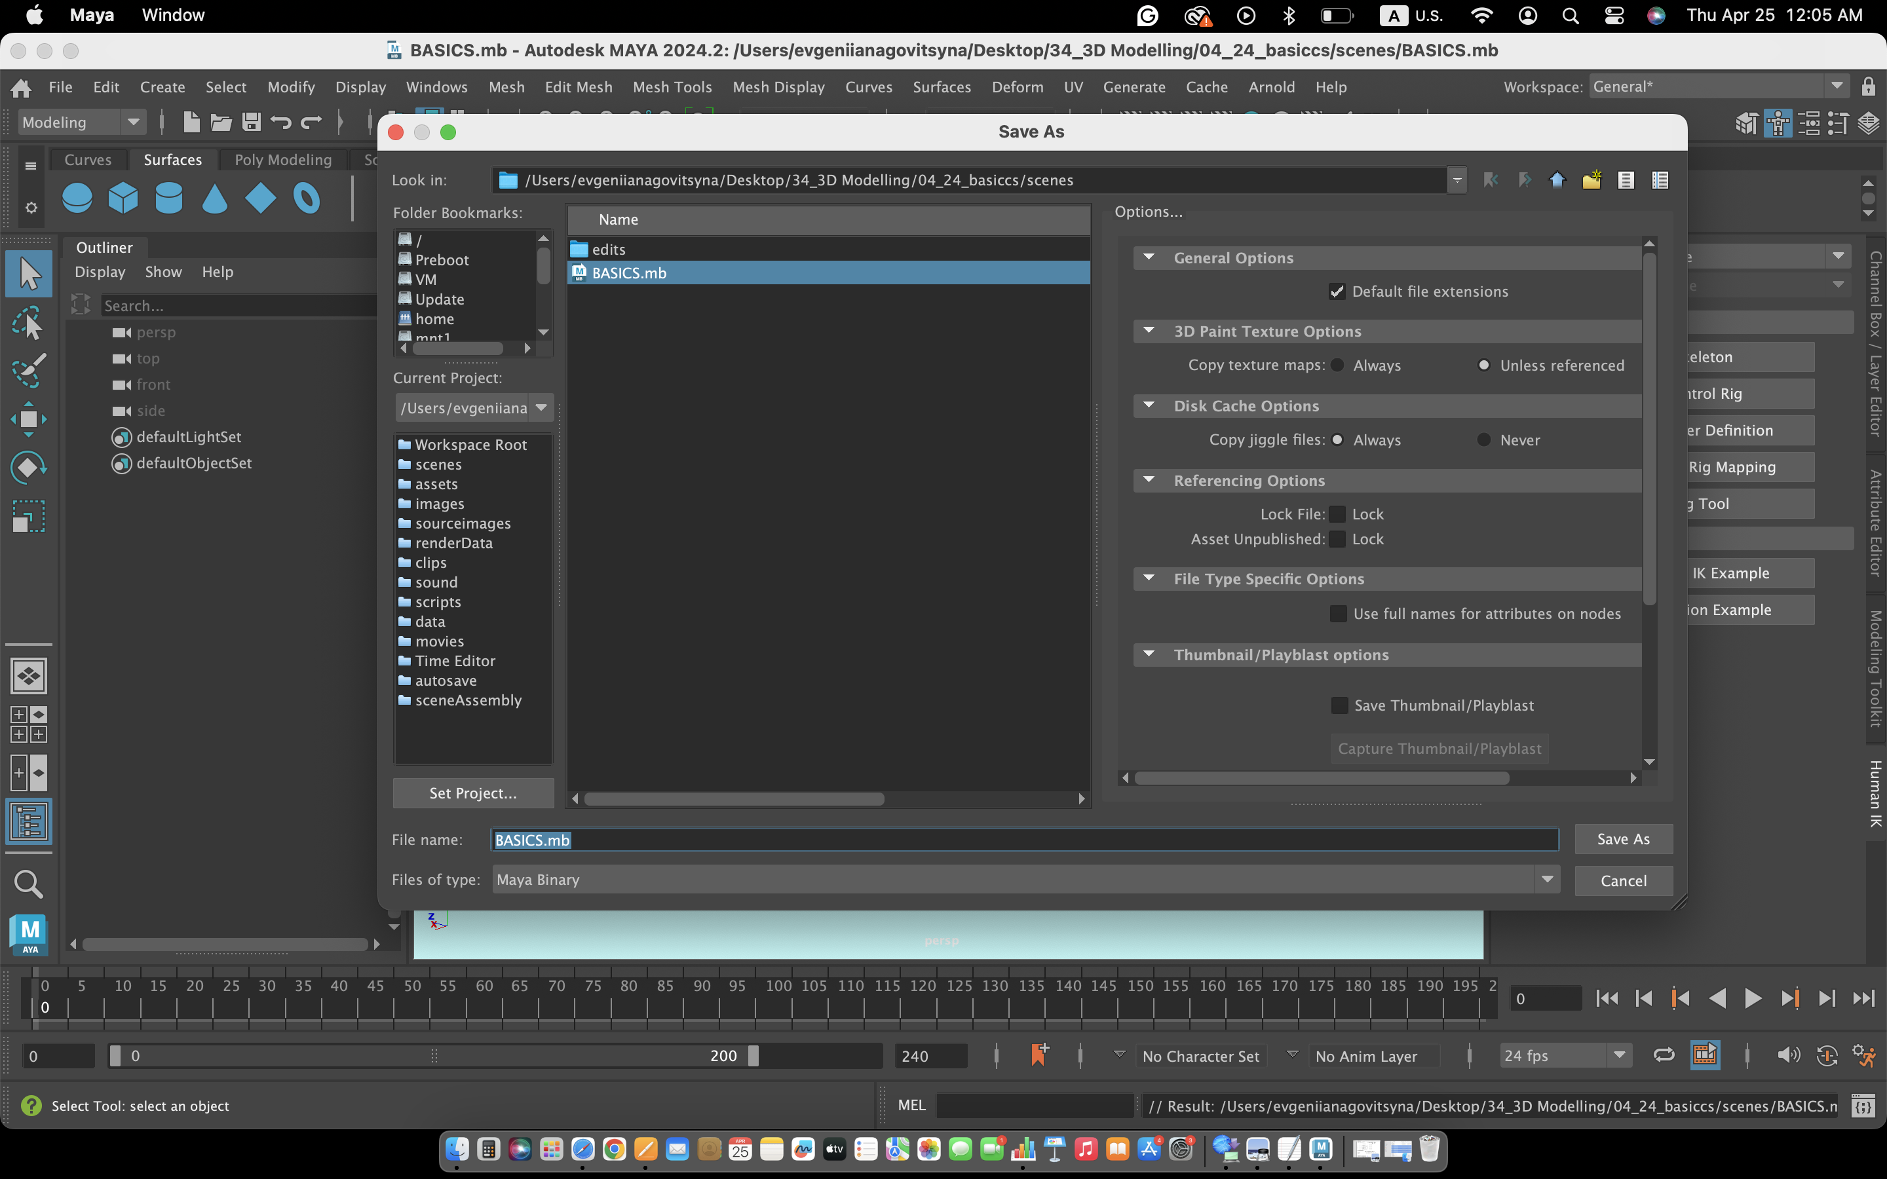Activate the Lasso select tool
Screen dimensions: 1887x1179
coord(29,323)
